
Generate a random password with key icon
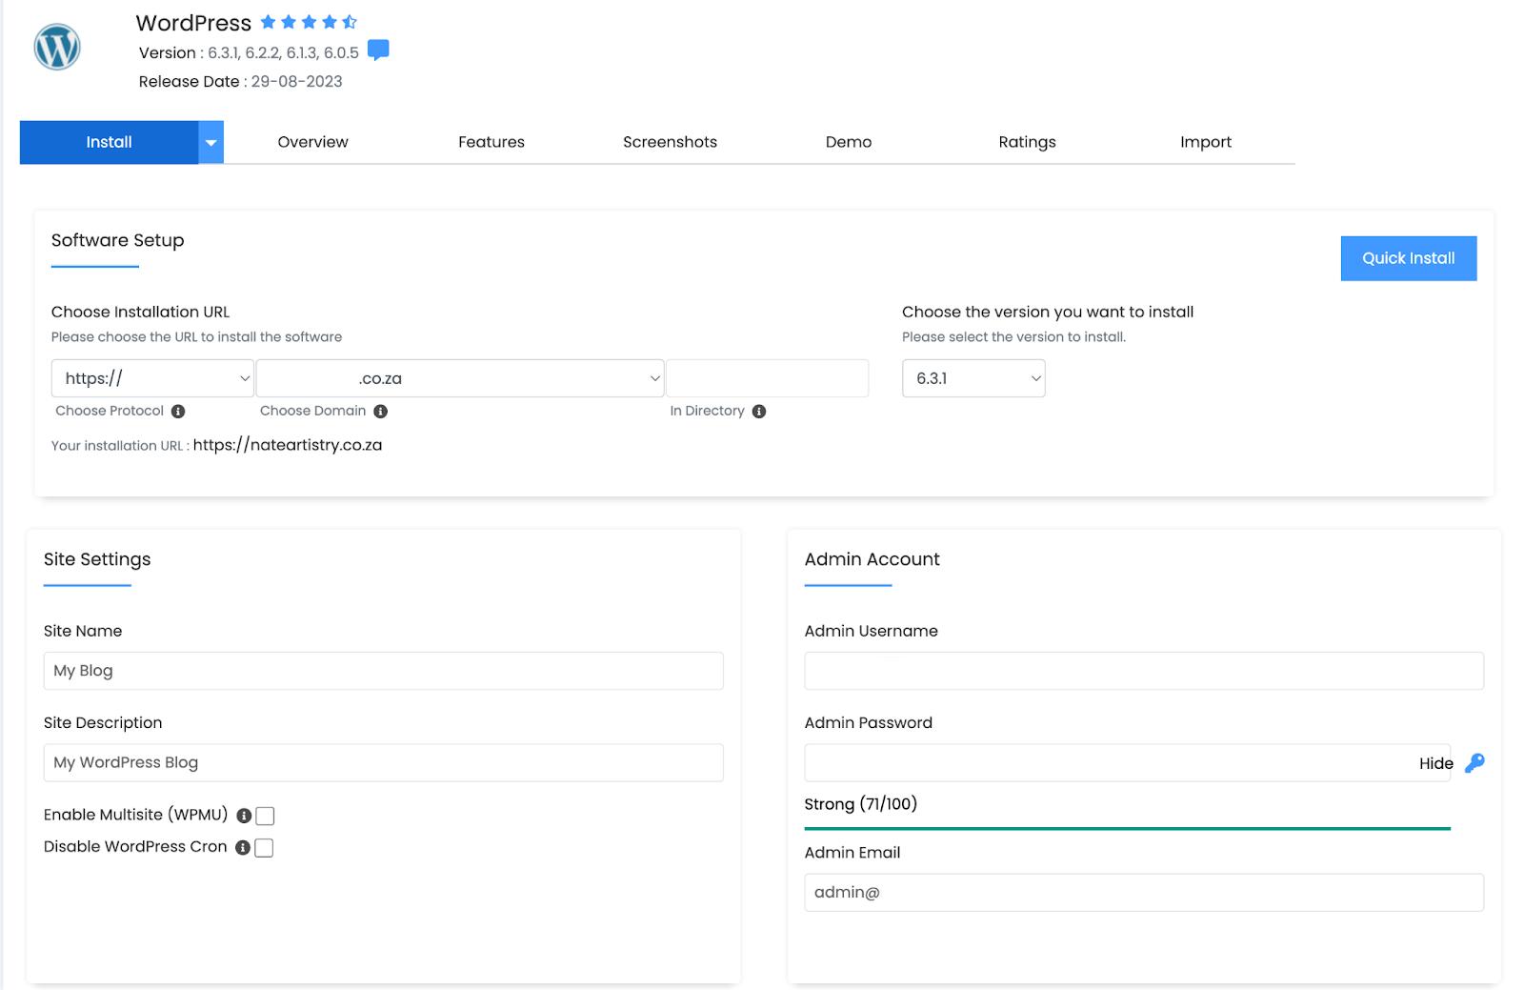coord(1474,762)
